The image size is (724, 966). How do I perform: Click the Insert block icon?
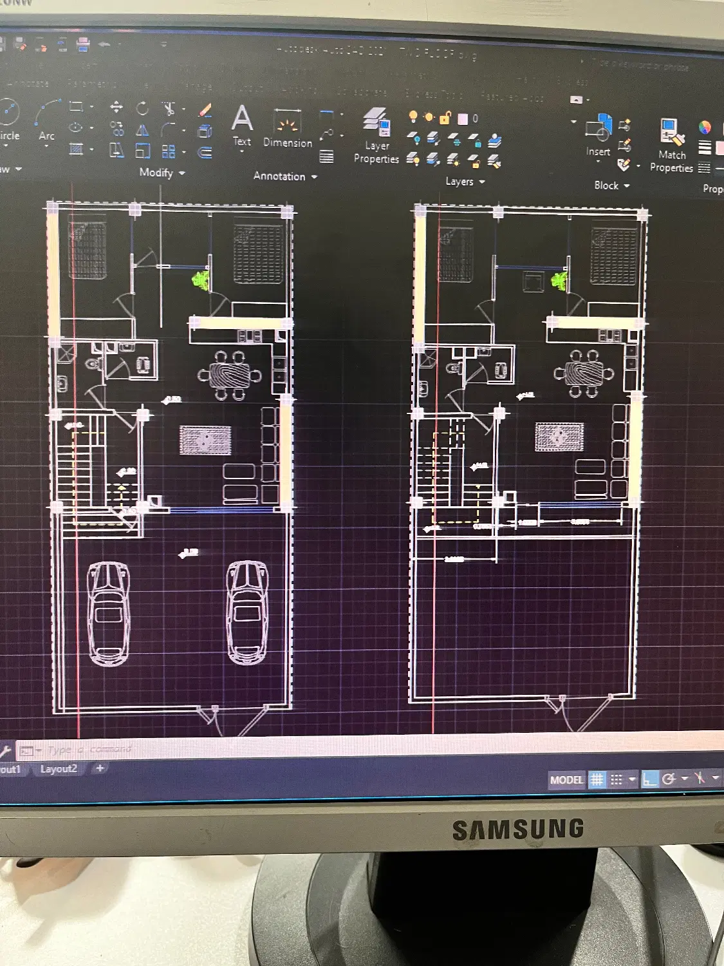[x=599, y=135]
